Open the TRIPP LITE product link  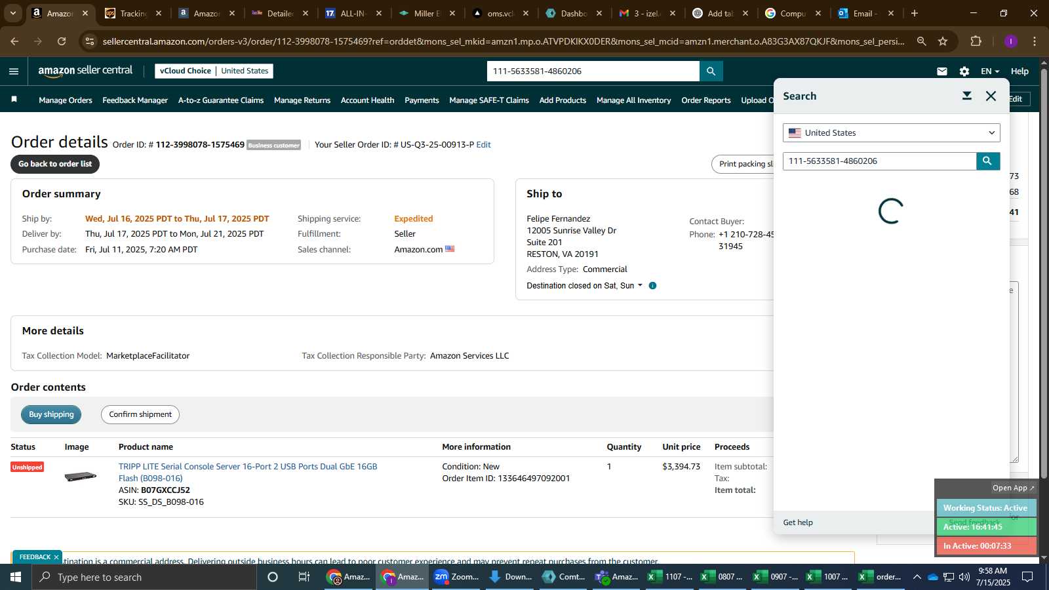[248, 473]
